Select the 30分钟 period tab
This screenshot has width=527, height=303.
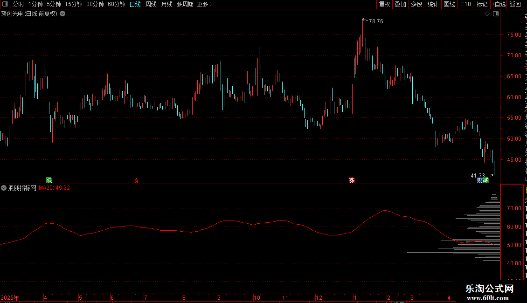[95, 4]
